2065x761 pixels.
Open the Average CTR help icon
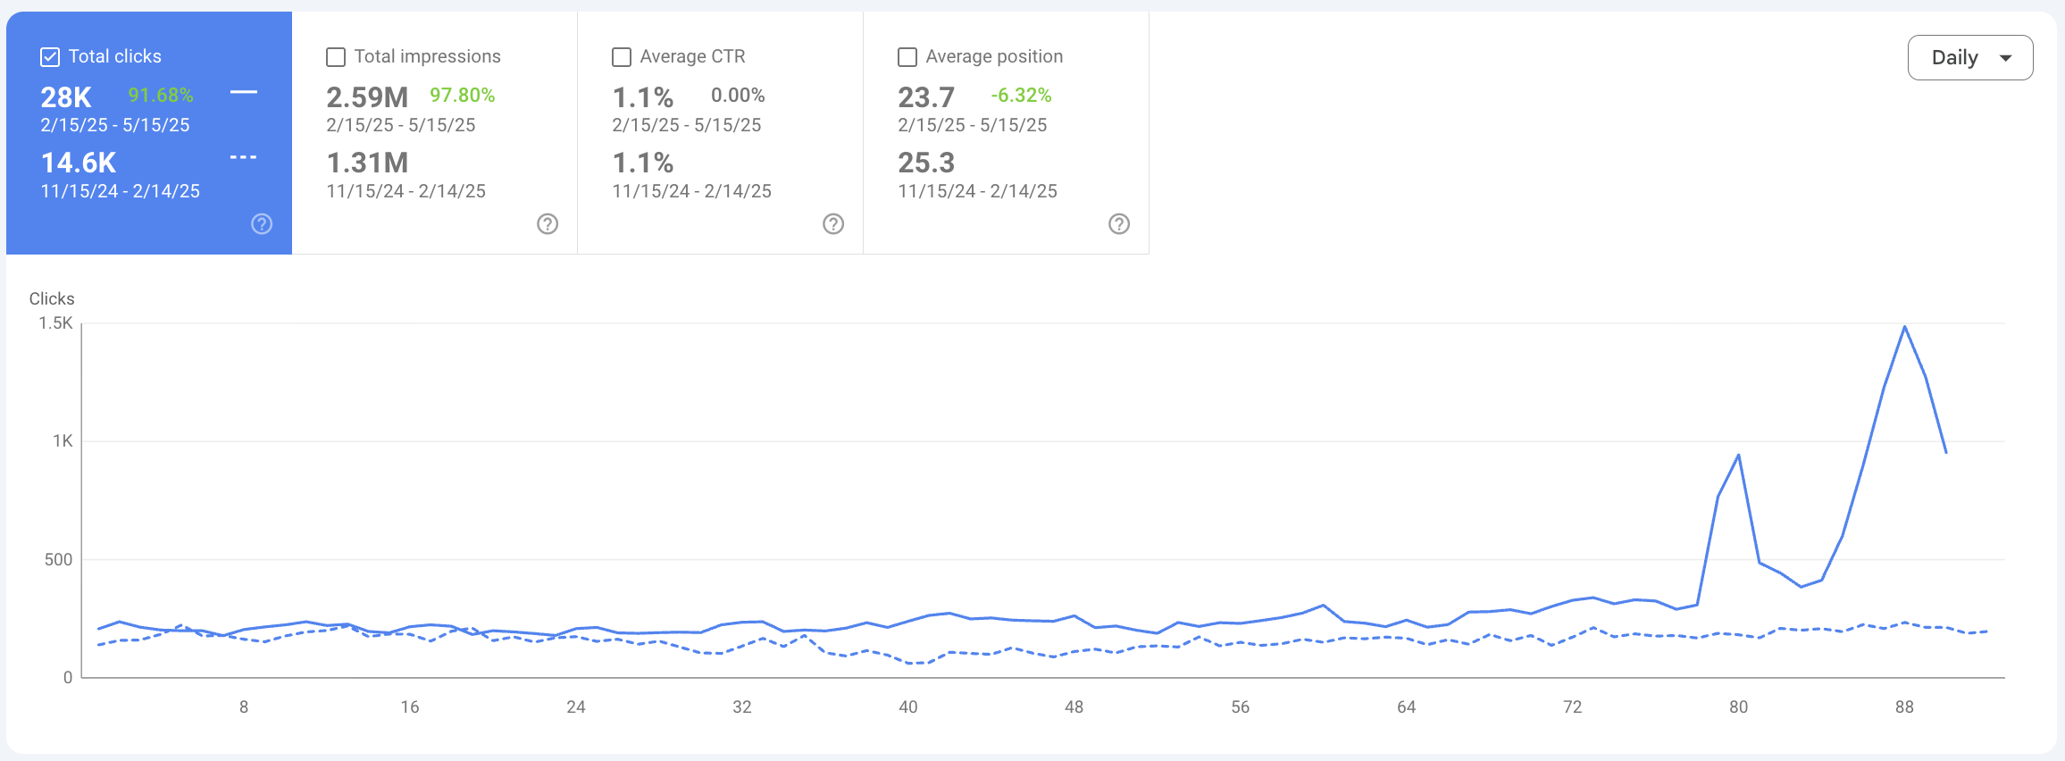pyautogui.click(x=833, y=224)
